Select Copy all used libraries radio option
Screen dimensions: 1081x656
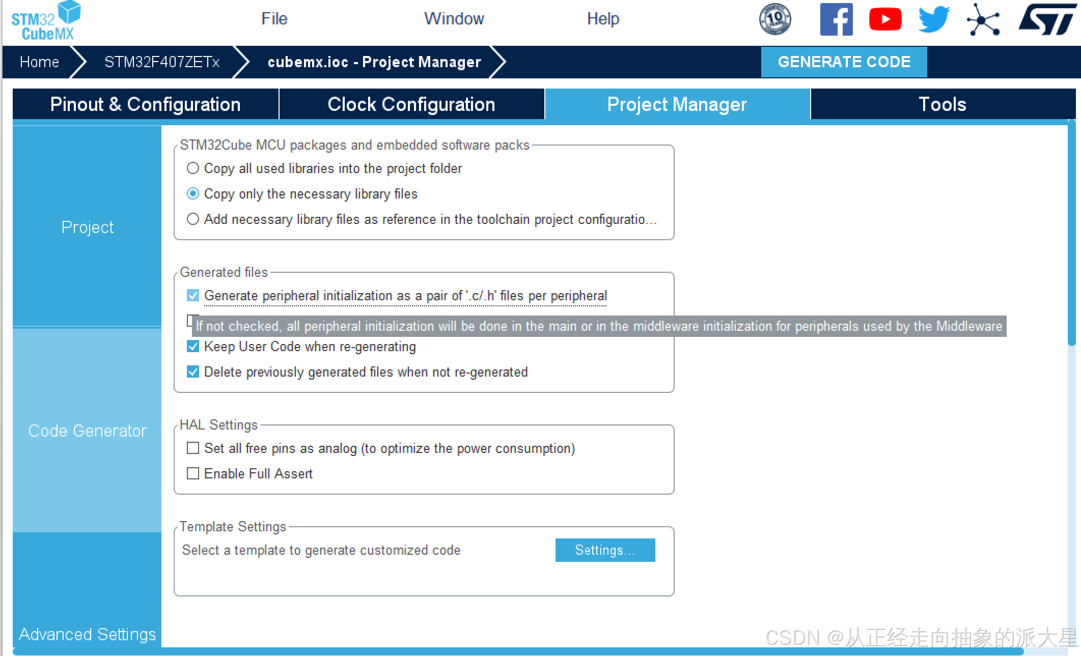coord(193,168)
